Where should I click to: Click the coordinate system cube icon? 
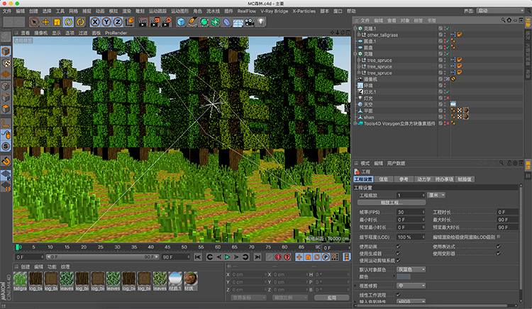pos(130,22)
